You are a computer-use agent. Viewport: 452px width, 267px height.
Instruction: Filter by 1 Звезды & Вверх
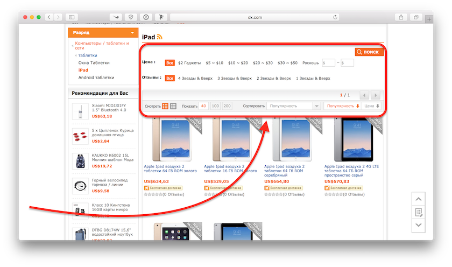313,79
